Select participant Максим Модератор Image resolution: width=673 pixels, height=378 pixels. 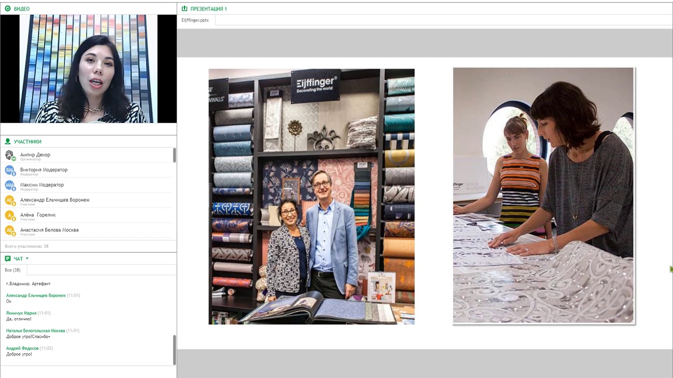87,185
